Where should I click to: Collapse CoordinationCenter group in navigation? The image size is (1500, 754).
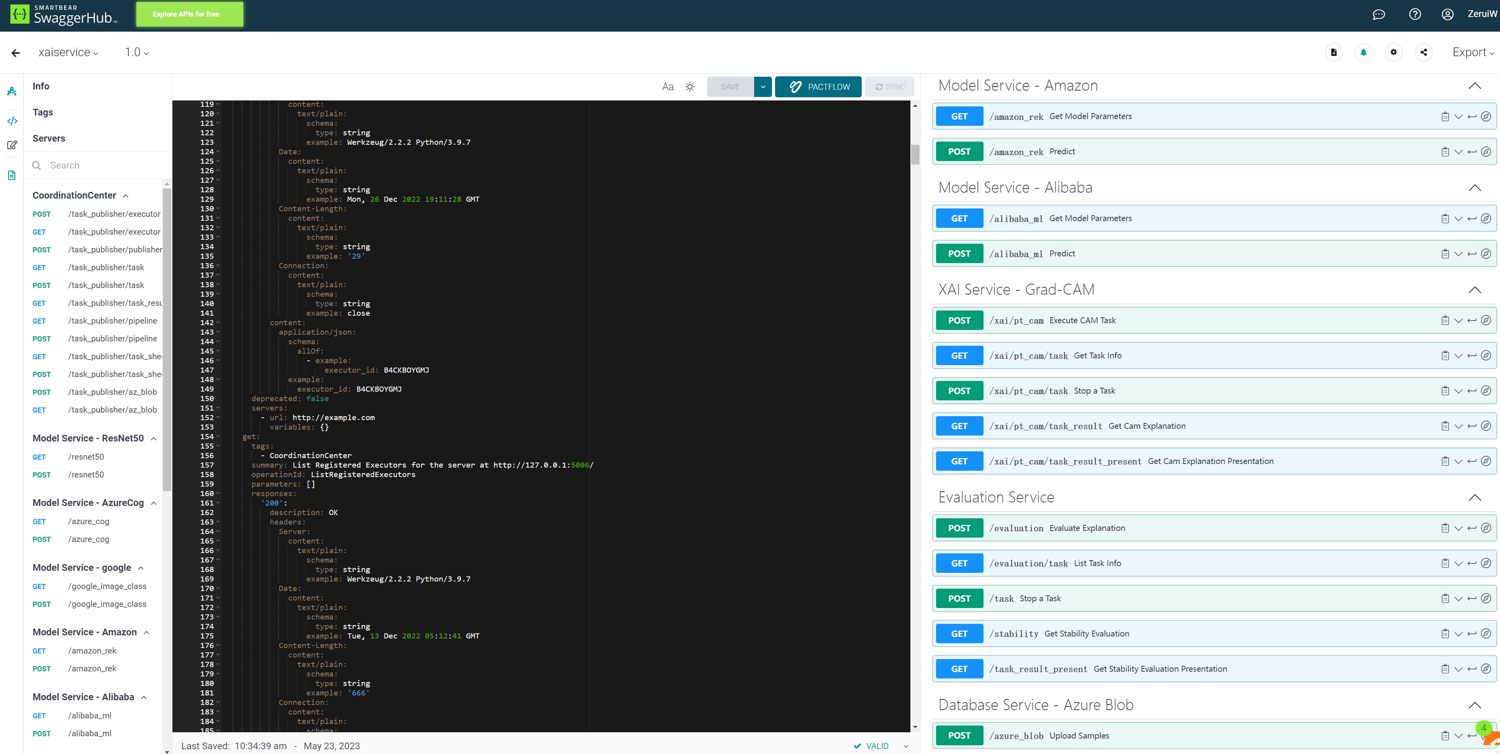126,196
